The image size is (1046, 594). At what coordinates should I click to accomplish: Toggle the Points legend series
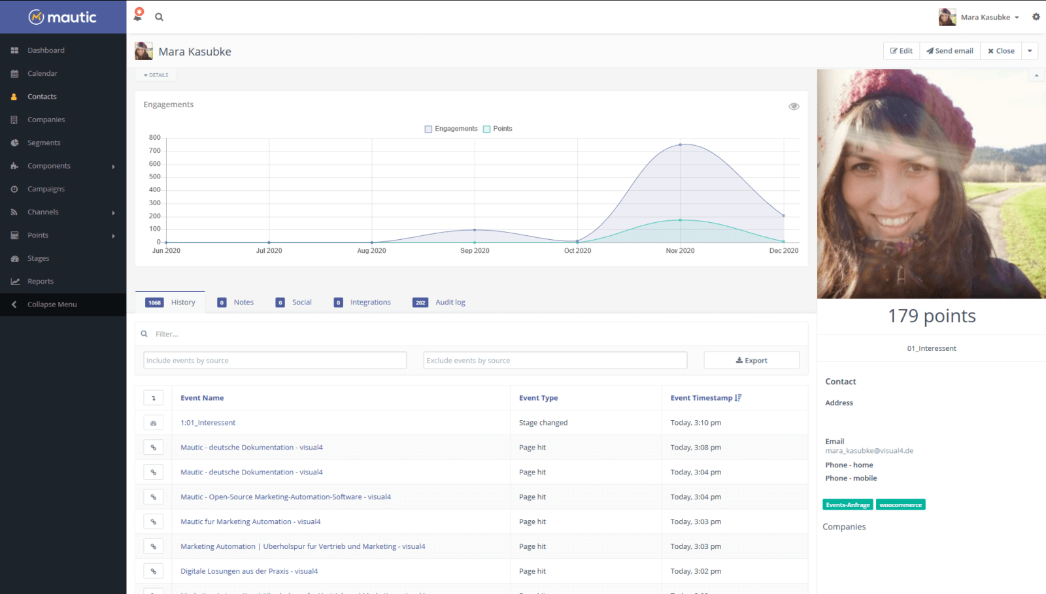(498, 129)
